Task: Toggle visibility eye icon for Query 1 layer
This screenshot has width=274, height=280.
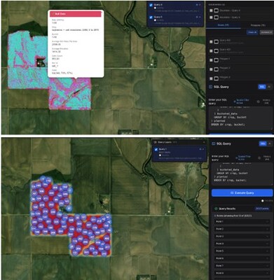Action: pos(200,149)
